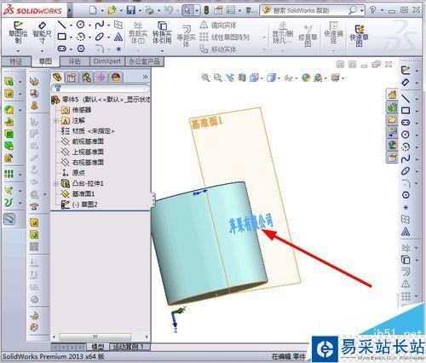The width and height of the screenshot is (426, 363).
Task: Open Display Style cube dropdown
Action: (279, 78)
